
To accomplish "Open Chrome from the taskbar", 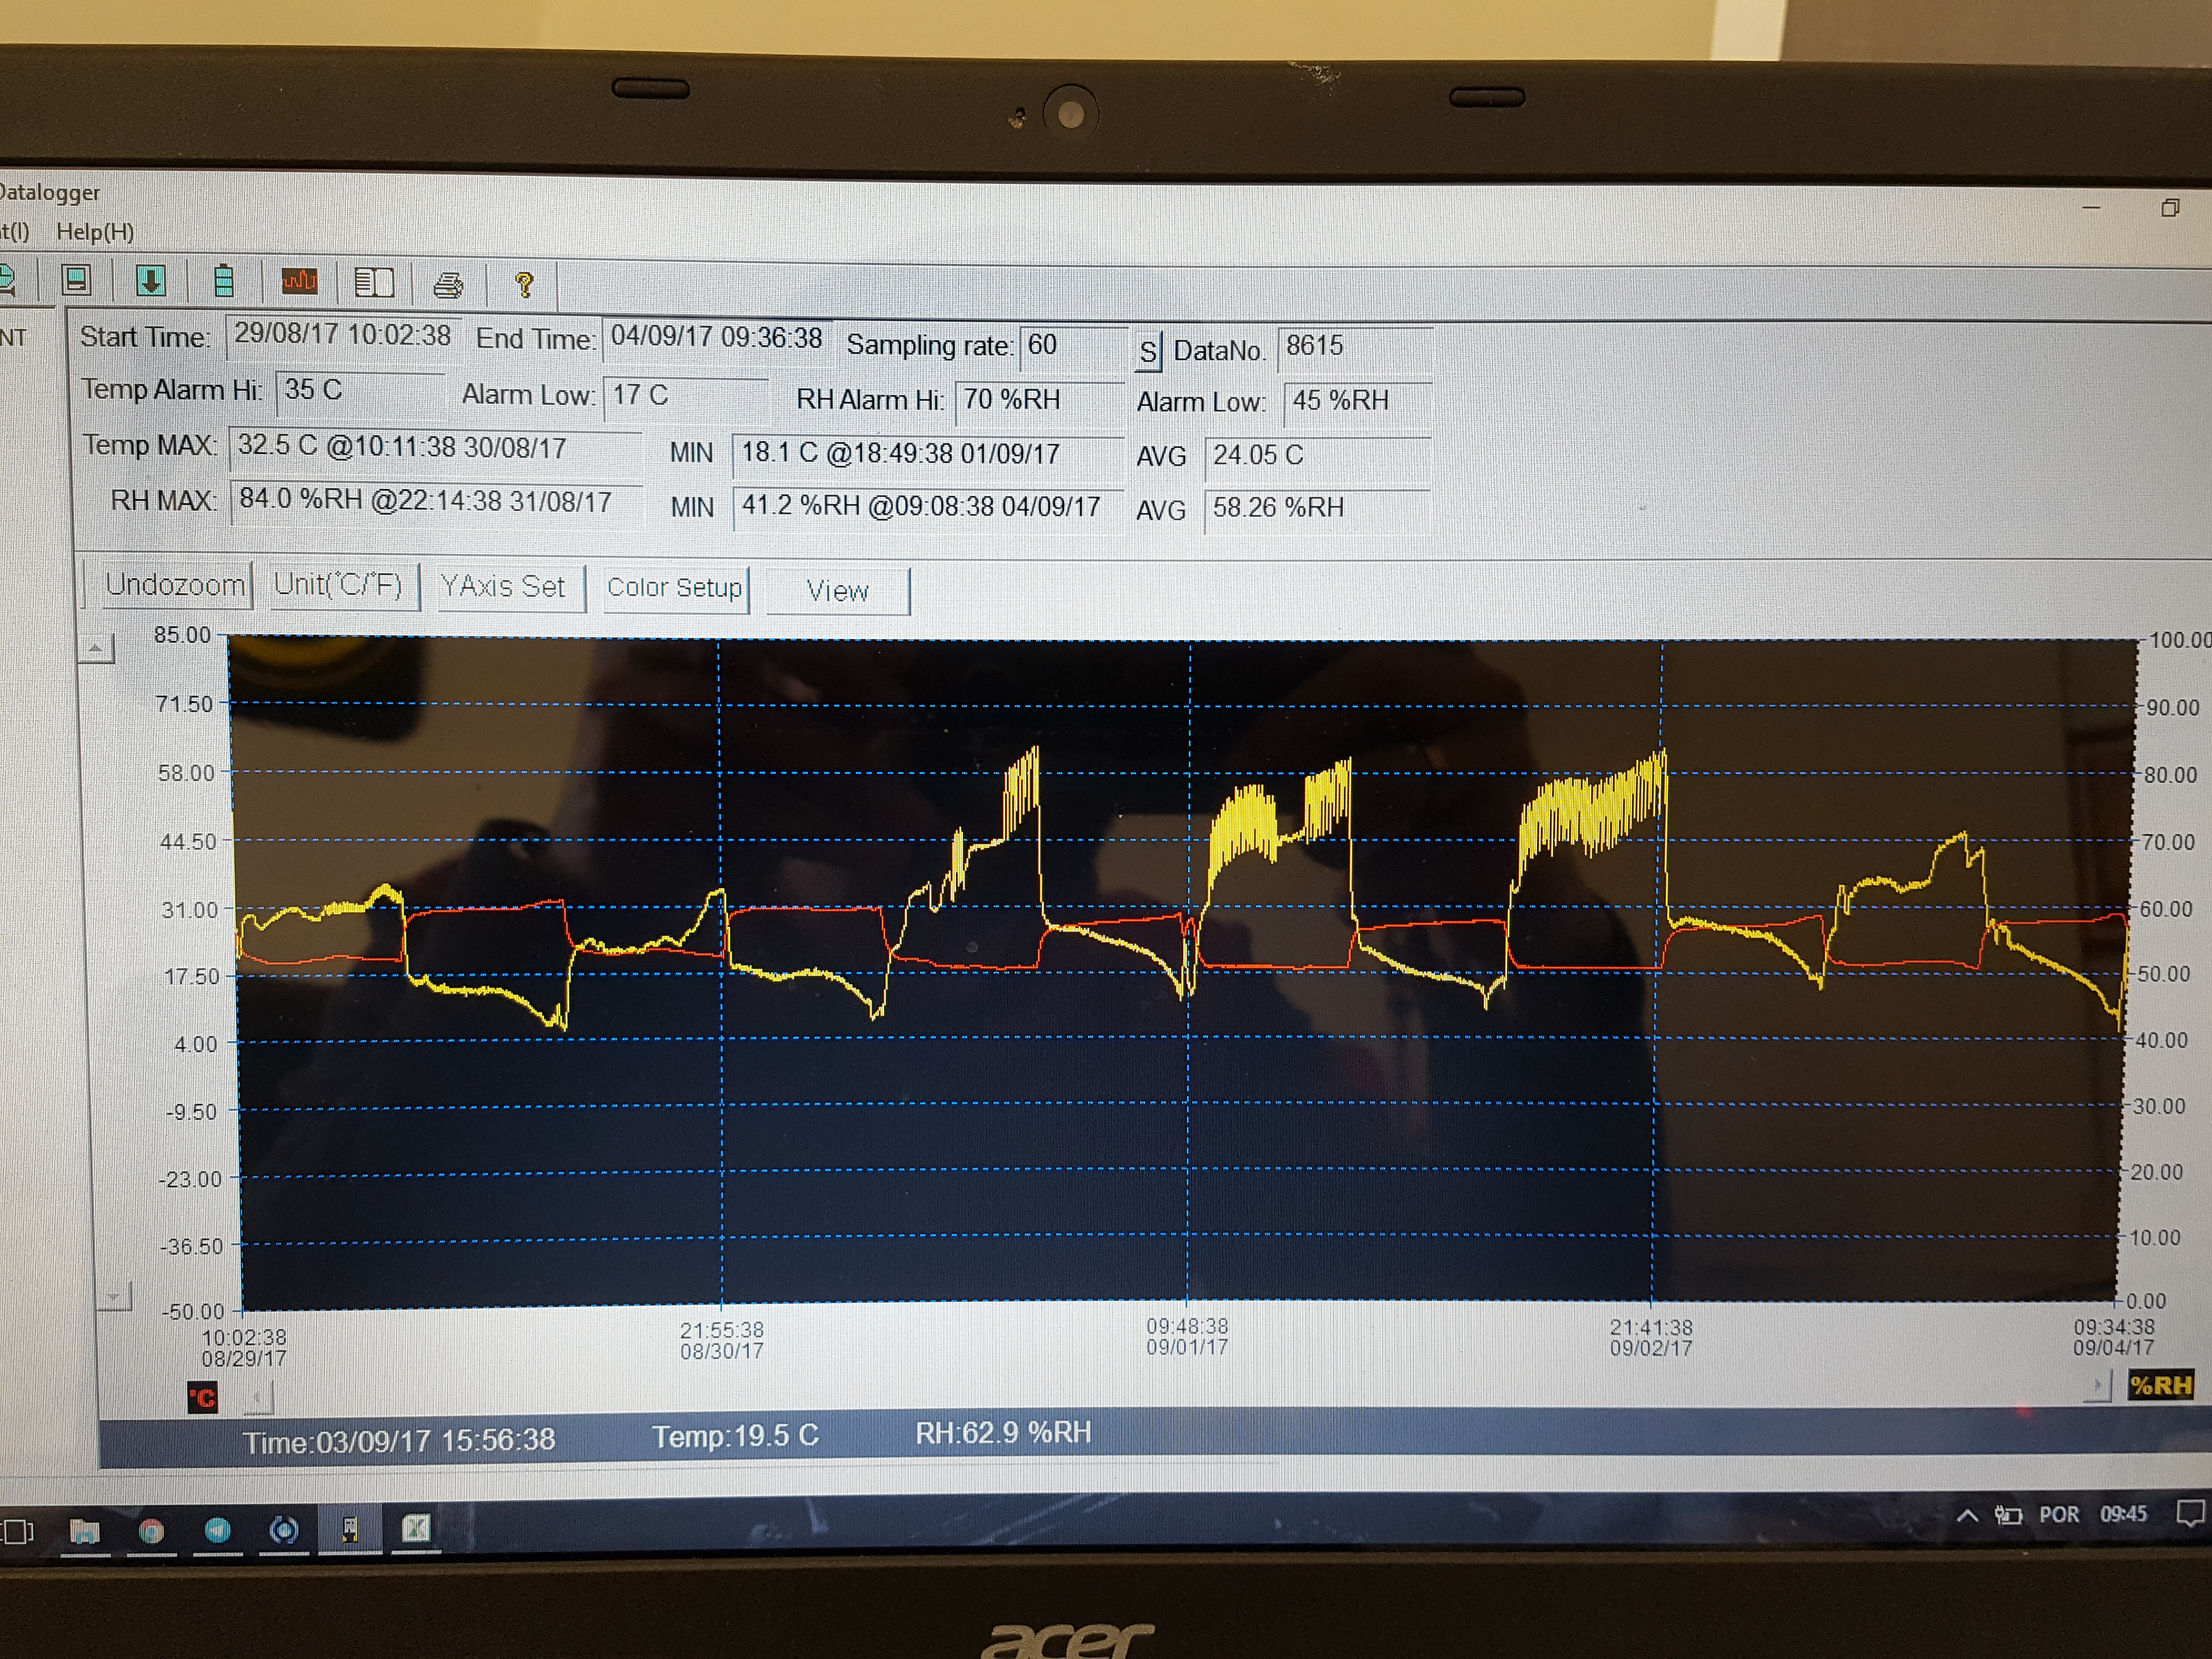I will click(151, 1531).
